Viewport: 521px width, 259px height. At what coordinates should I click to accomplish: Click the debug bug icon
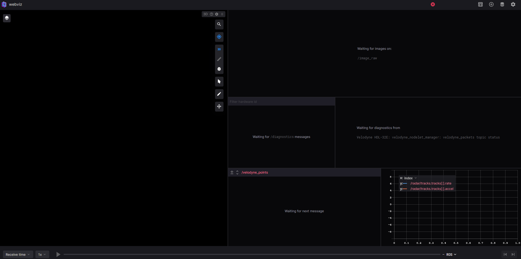219,69
